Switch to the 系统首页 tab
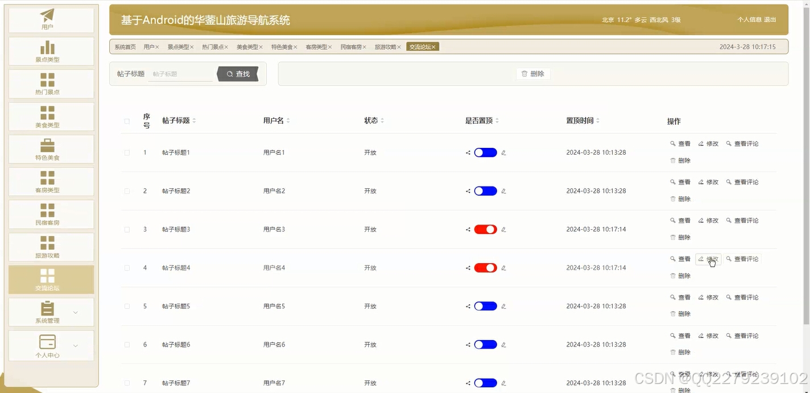This screenshot has width=810, height=393. point(125,46)
